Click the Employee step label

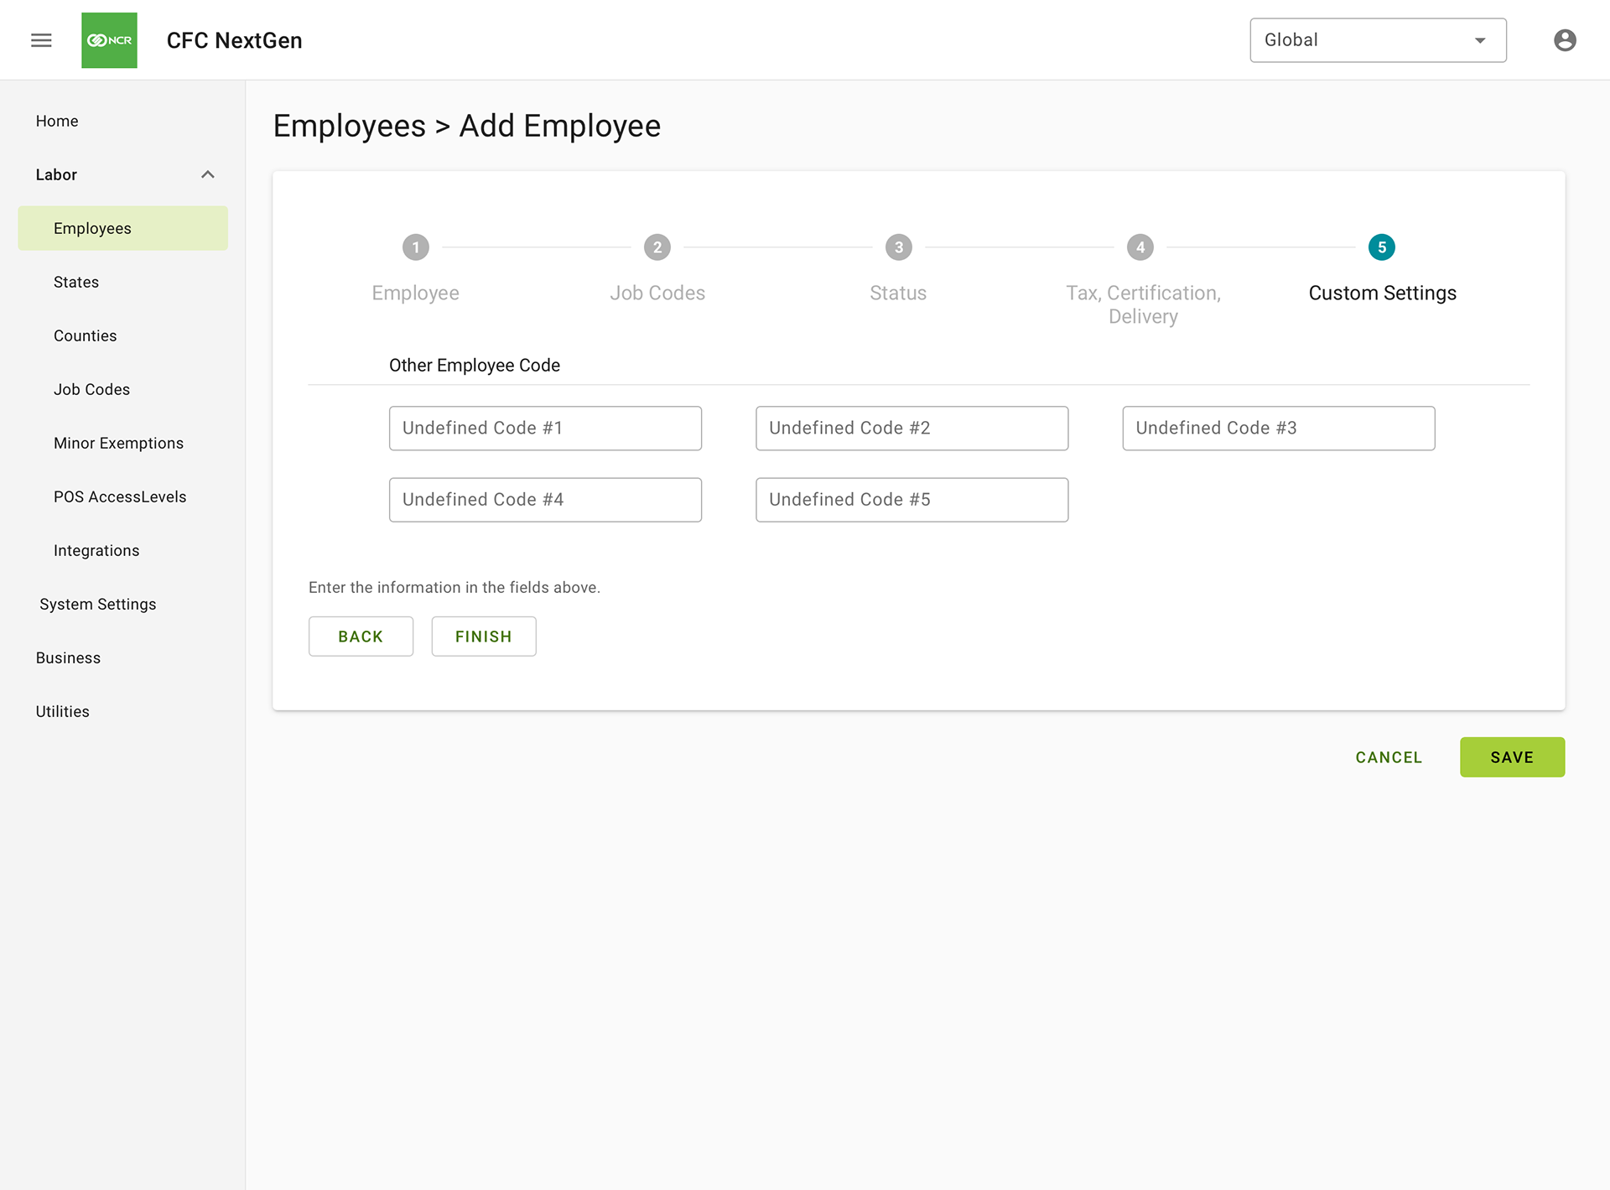pos(416,293)
